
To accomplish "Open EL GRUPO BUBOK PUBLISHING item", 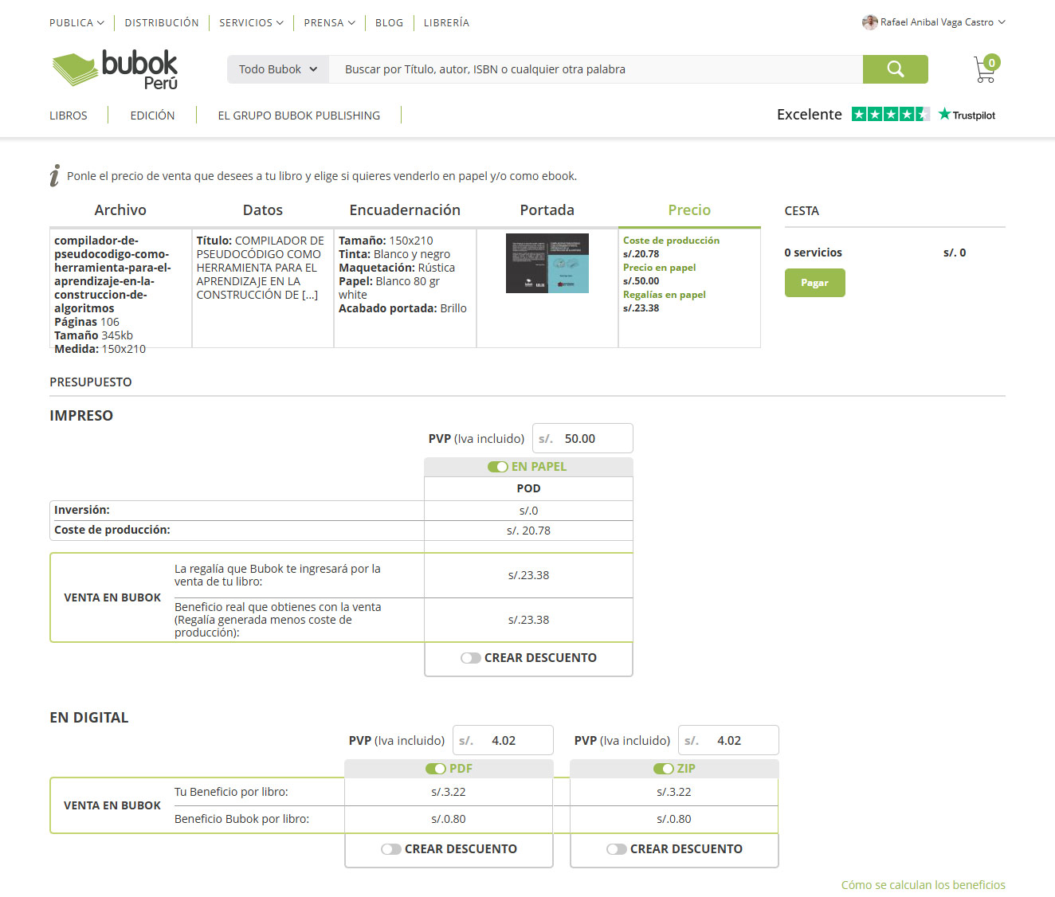I will [299, 116].
